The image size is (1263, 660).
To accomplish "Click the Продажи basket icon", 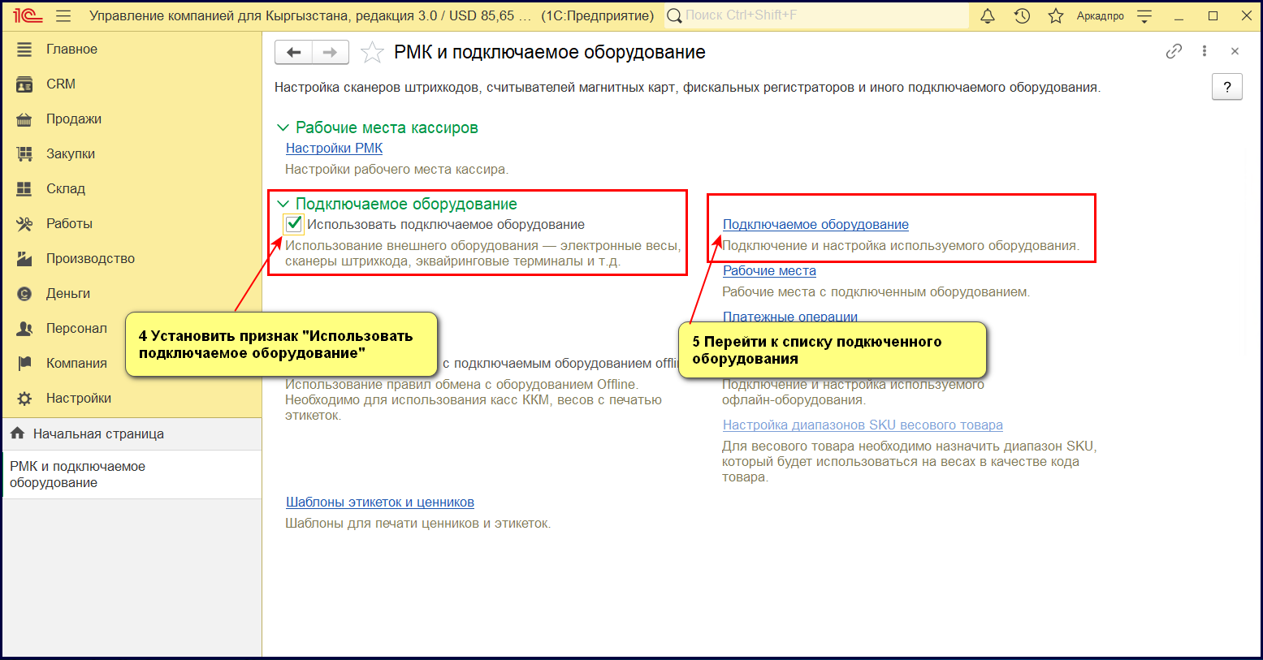I will pyautogui.click(x=24, y=119).
